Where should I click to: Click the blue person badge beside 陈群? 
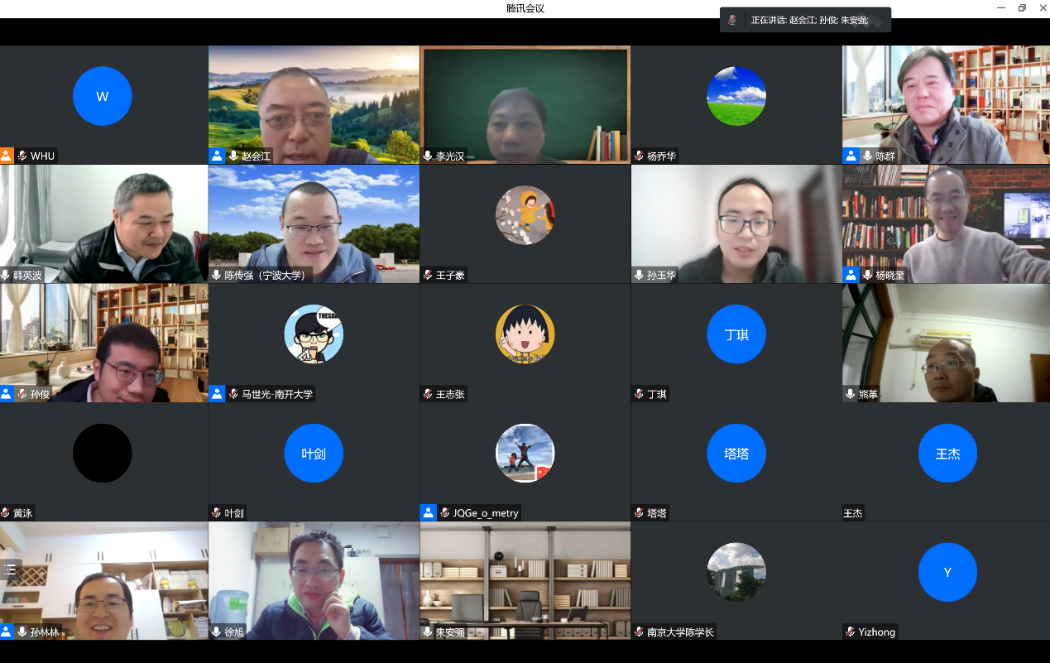point(851,156)
